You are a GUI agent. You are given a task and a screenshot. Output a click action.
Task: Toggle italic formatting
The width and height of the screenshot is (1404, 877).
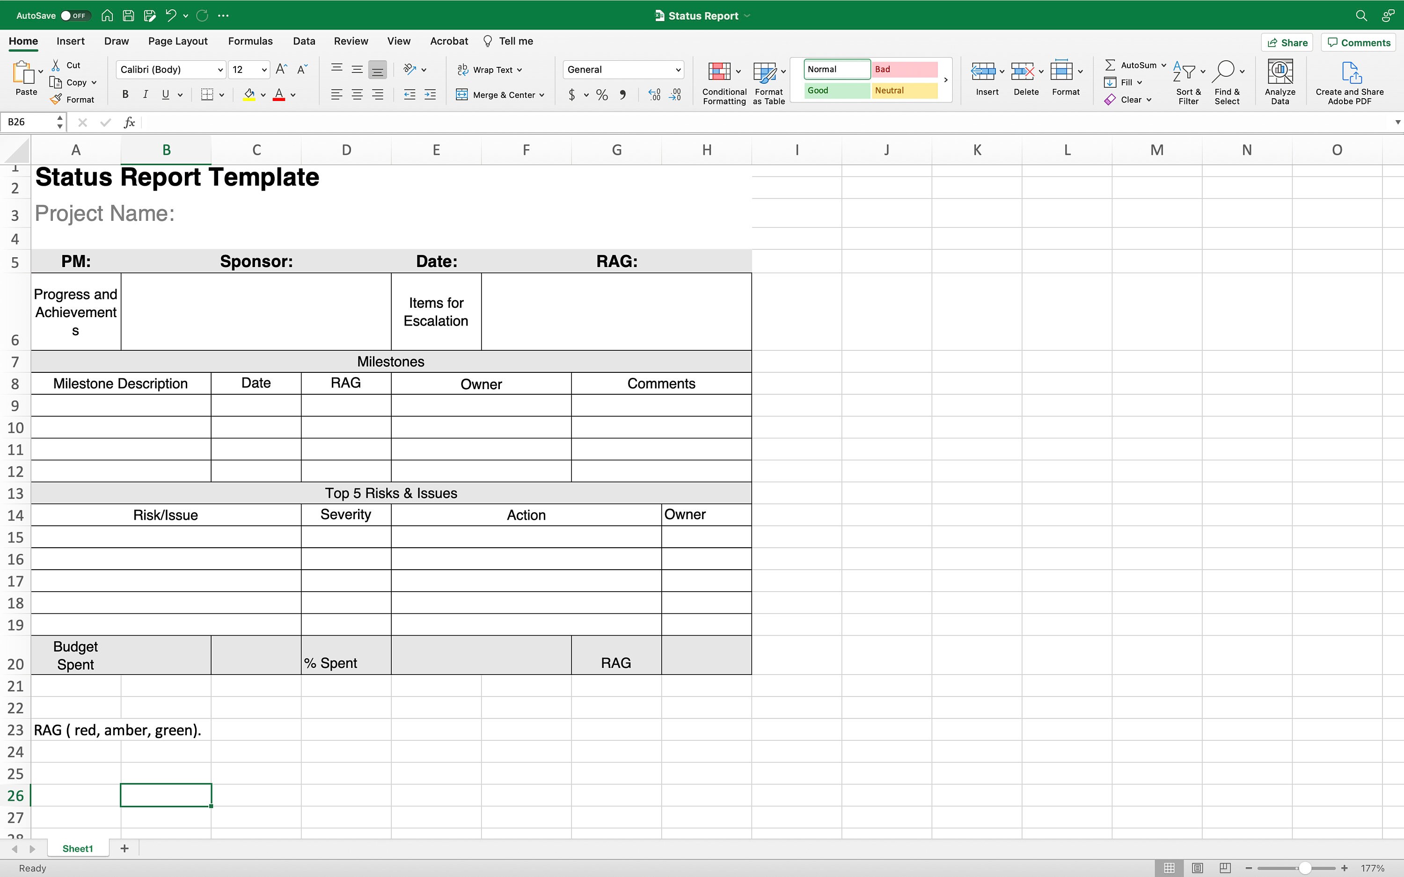point(145,94)
